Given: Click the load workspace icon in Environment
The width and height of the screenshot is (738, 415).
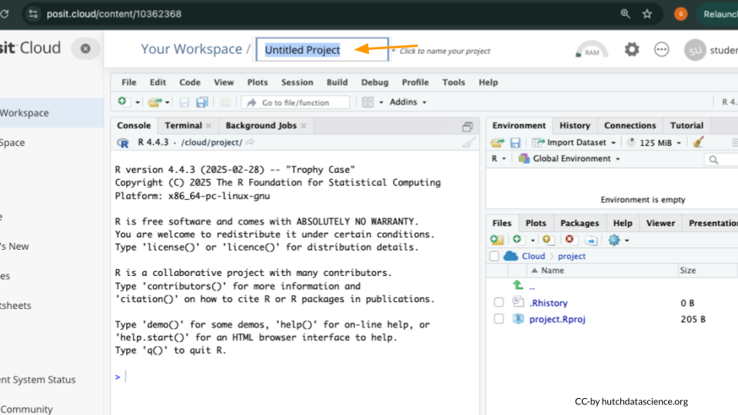Looking at the screenshot, I should click(x=497, y=143).
